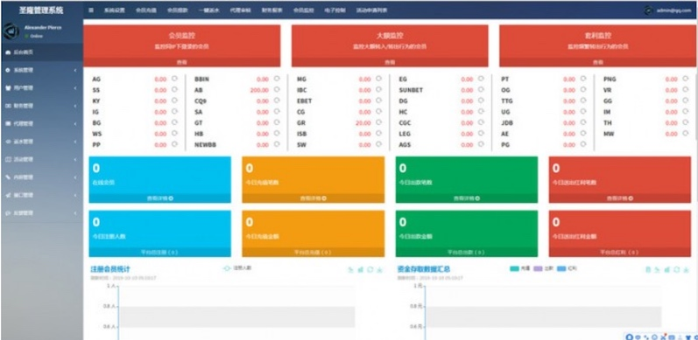This screenshot has width=698, height=340.
Task: Select the radio circle next to BBIN
Action: pos(277,79)
